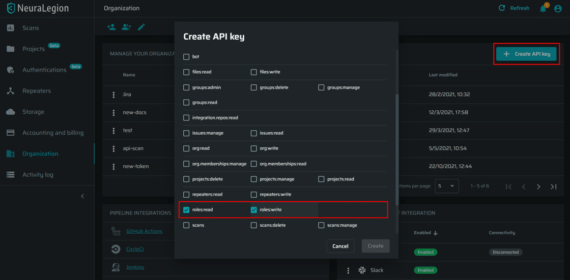
Task: Click the Disconnected connectivity badge
Action: pyautogui.click(x=506, y=252)
